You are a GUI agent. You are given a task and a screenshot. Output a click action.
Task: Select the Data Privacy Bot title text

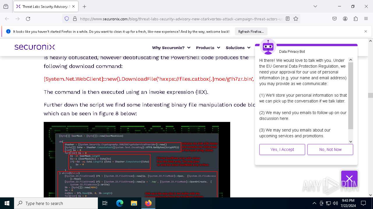point(292,51)
